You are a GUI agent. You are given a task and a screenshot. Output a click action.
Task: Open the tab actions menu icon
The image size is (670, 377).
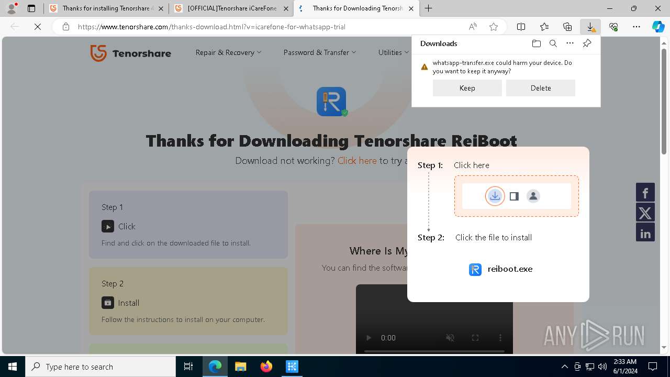(31, 8)
